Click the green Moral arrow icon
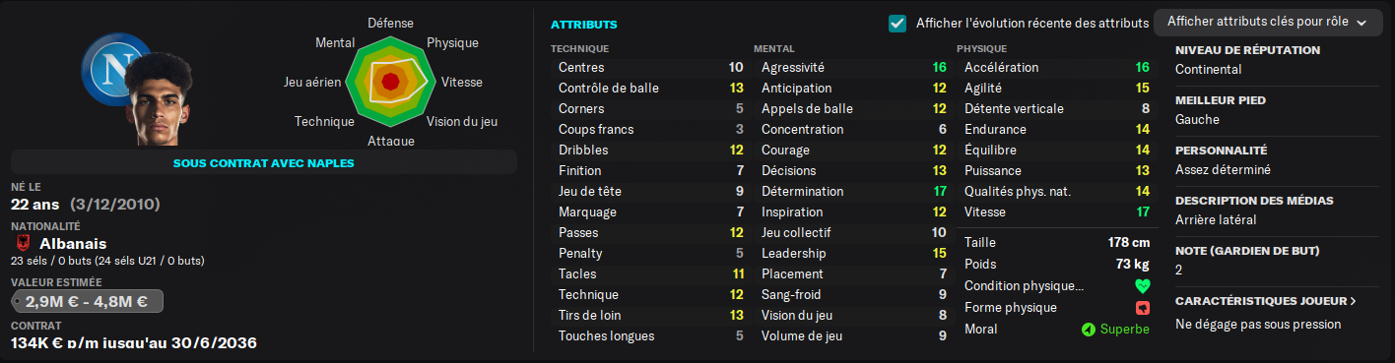1395x363 pixels. 1088,330
